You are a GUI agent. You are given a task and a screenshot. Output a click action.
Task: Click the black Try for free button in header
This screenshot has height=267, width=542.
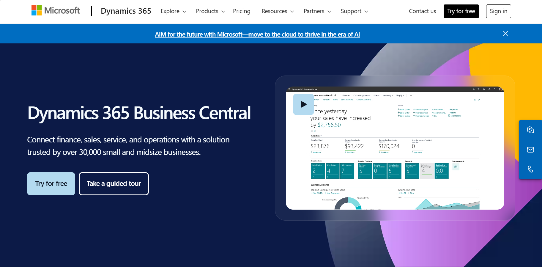(x=461, y=11)
